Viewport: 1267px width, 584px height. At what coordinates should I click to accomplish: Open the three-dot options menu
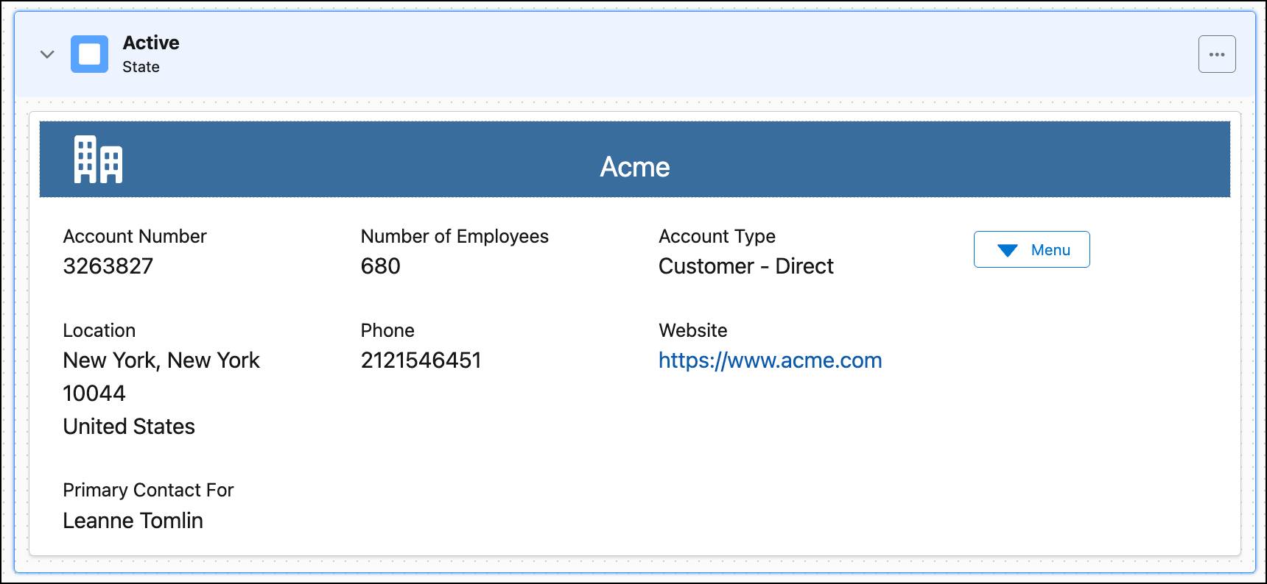(x=1217, y=54)
